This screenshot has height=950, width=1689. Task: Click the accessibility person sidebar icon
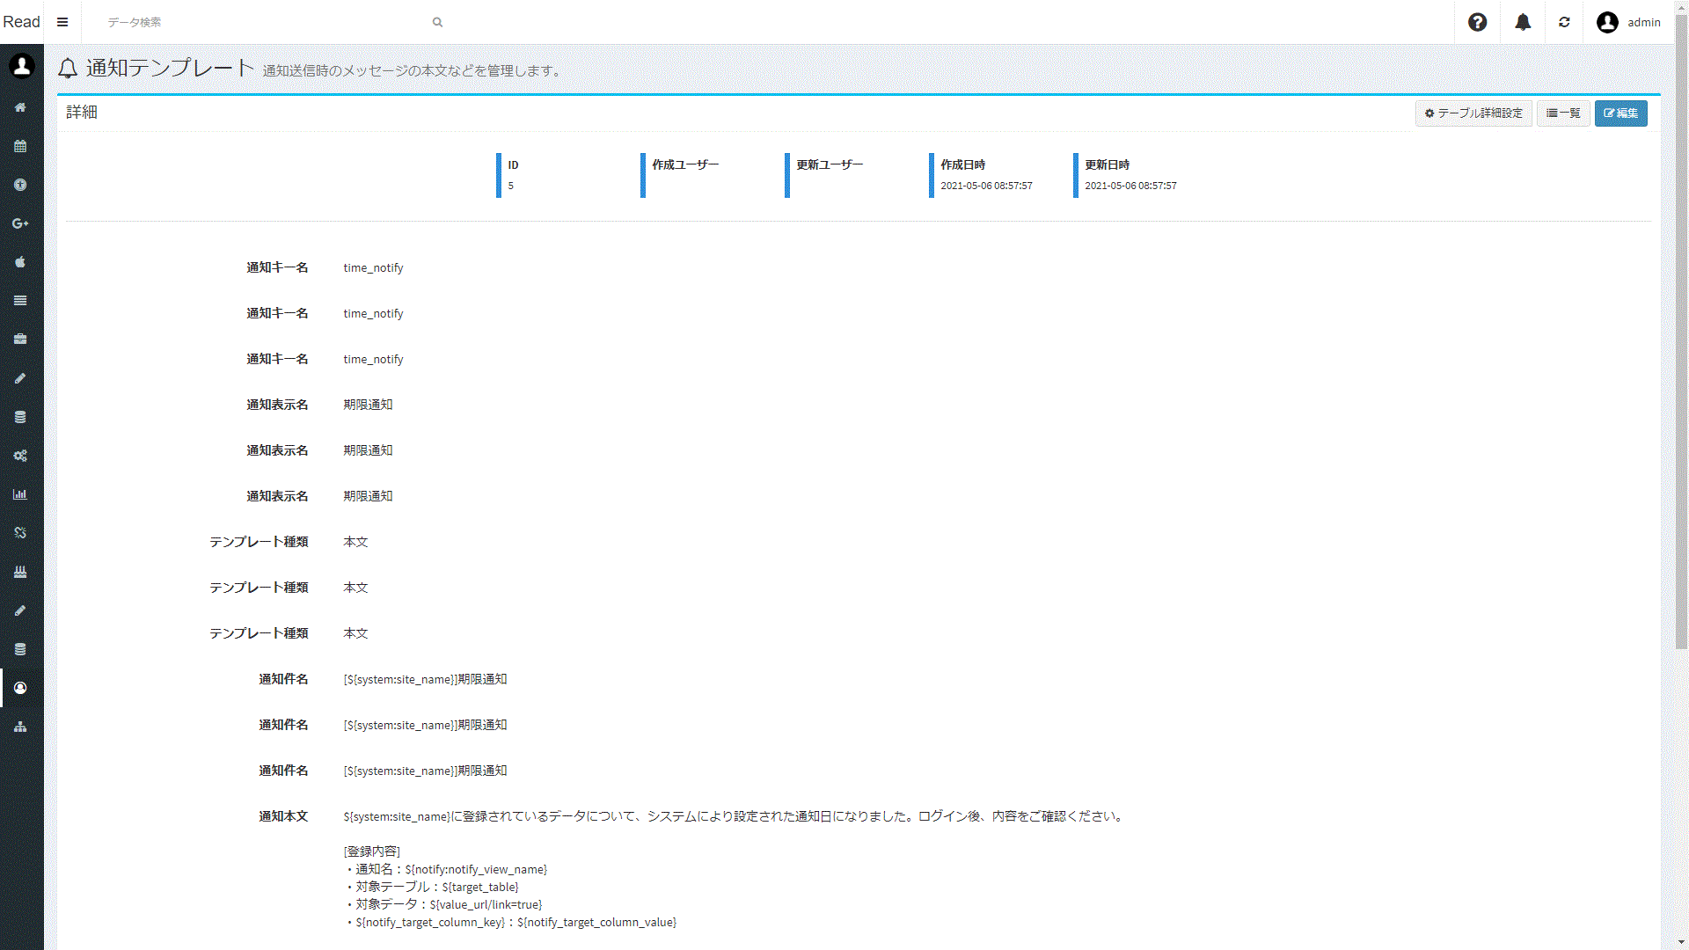coord(20,185)
